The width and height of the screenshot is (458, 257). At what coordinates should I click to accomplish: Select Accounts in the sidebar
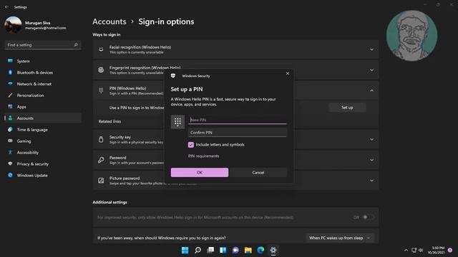(43, 118)
